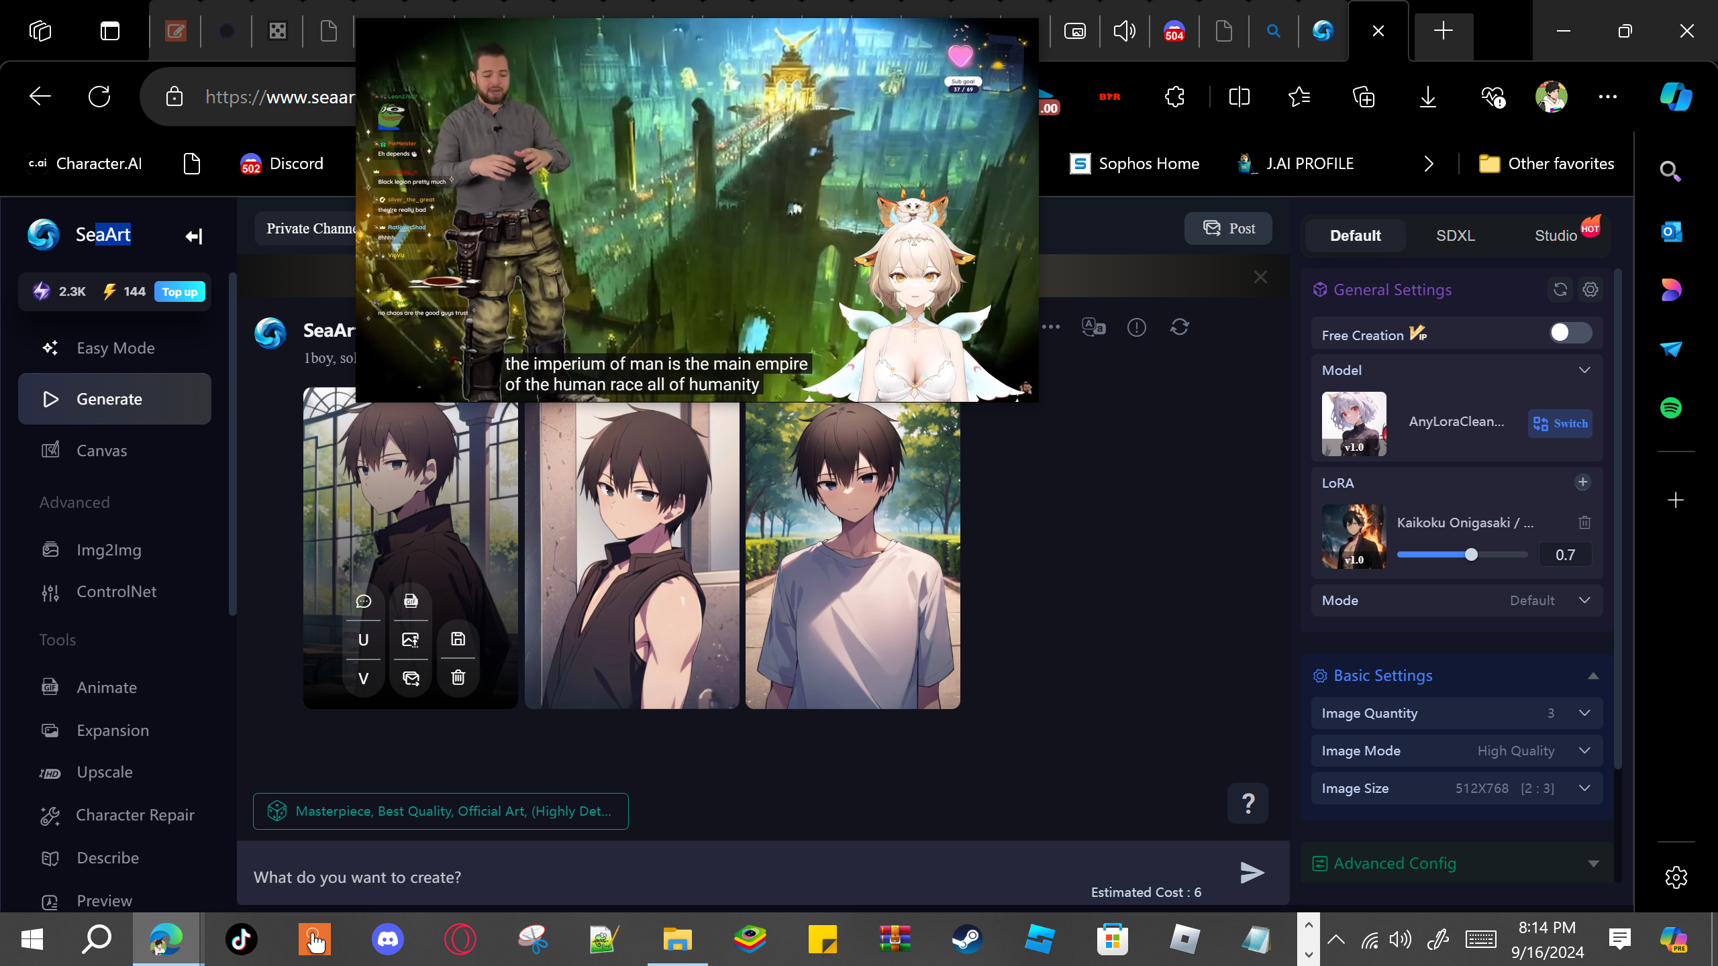Open the browser extensions icon
Image resolution: width=1718 pixels, height=966 pixels.
(1174, 97)
